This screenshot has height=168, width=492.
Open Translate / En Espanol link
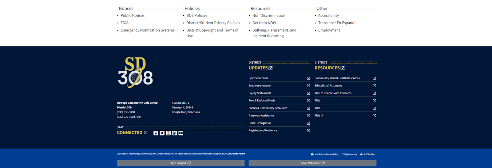pos(337,23)
